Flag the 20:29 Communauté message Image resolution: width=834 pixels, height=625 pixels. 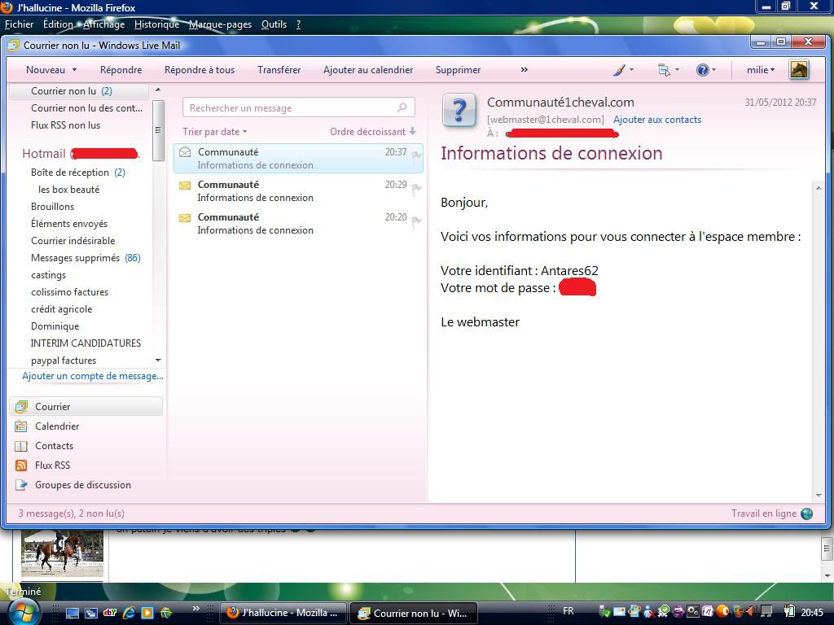coord(415,189)
